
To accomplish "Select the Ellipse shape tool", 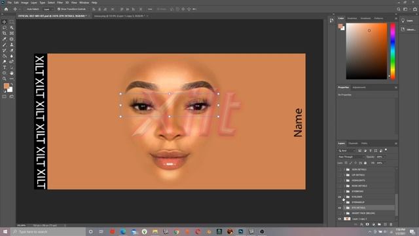I will click(5, 73).
